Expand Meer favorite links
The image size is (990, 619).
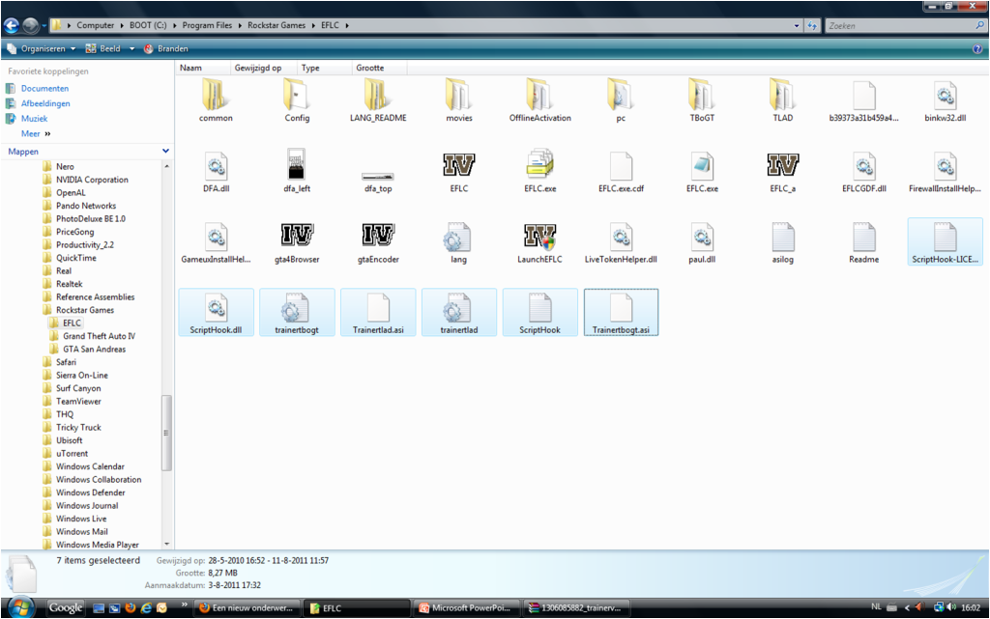[35, 133]
